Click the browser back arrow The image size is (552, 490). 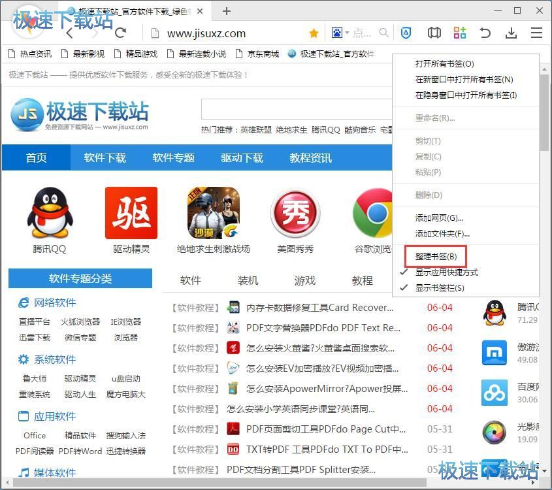coord(69,33)
